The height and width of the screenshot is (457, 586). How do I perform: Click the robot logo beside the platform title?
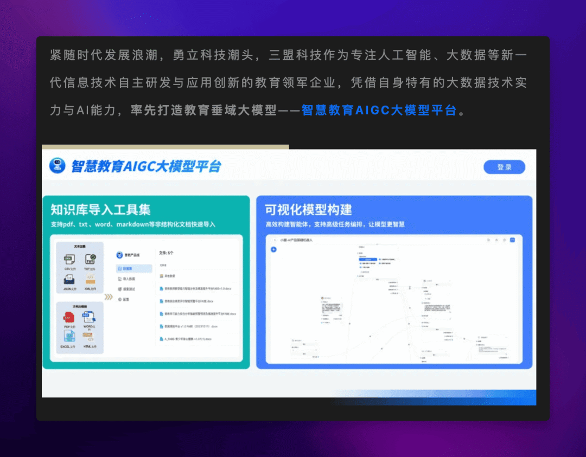point(58,165)
